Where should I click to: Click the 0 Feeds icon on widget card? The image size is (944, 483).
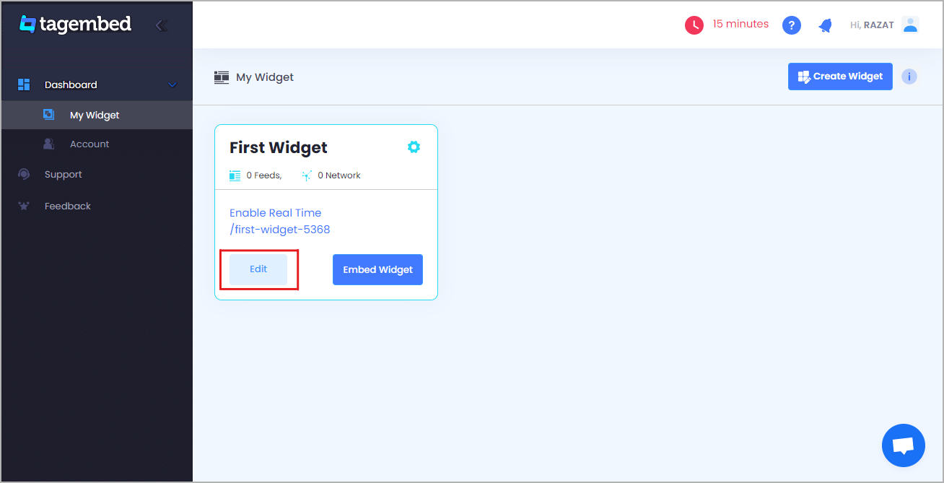(235, 175)
